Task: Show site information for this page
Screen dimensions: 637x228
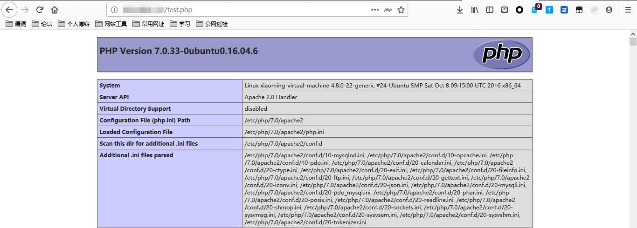Action: click(x=114, y=10)
